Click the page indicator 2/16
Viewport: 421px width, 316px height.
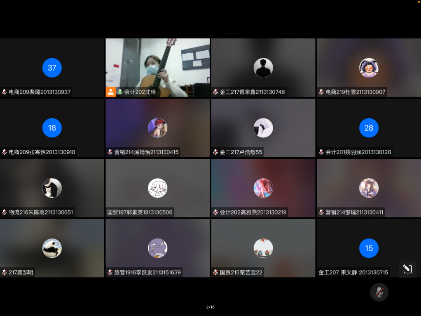click(x=210, y=307)
